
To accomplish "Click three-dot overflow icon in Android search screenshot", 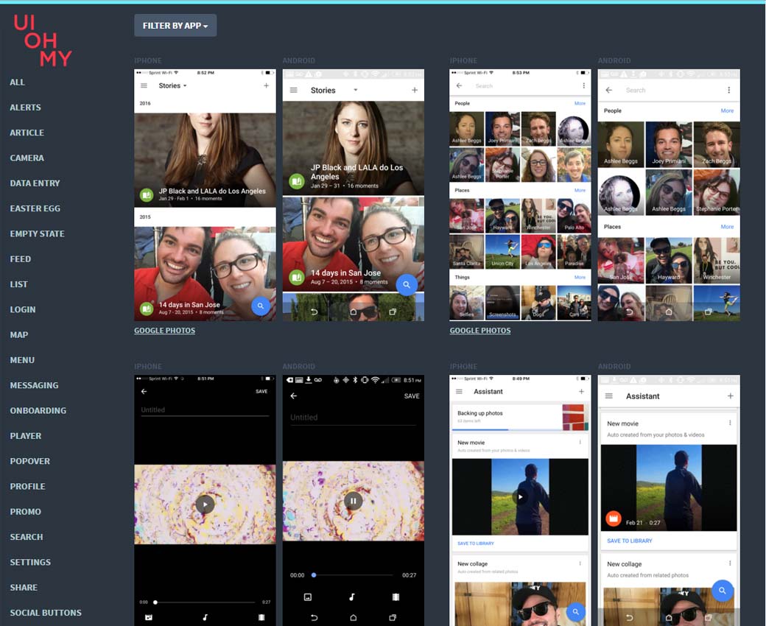I will click(728, 91).
